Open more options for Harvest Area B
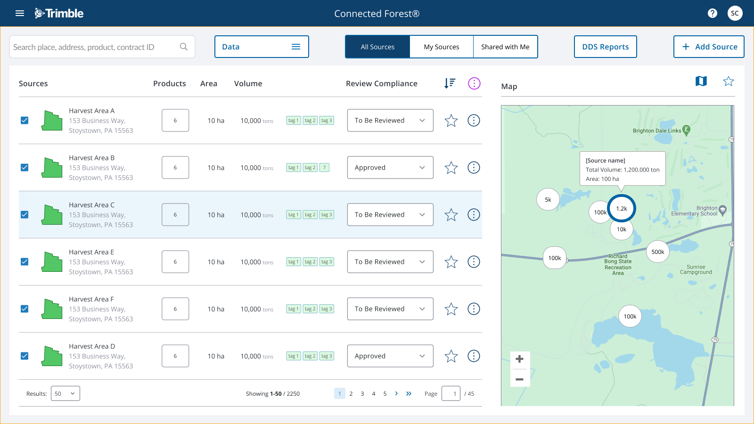 click(474, 168)
